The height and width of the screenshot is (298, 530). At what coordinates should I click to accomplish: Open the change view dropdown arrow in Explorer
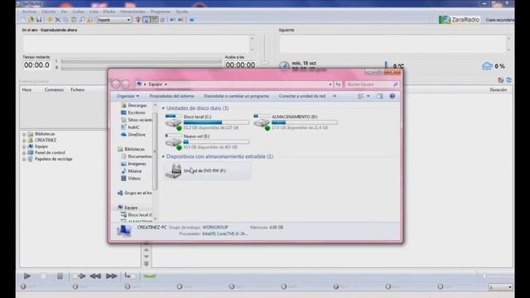(368, 96)
